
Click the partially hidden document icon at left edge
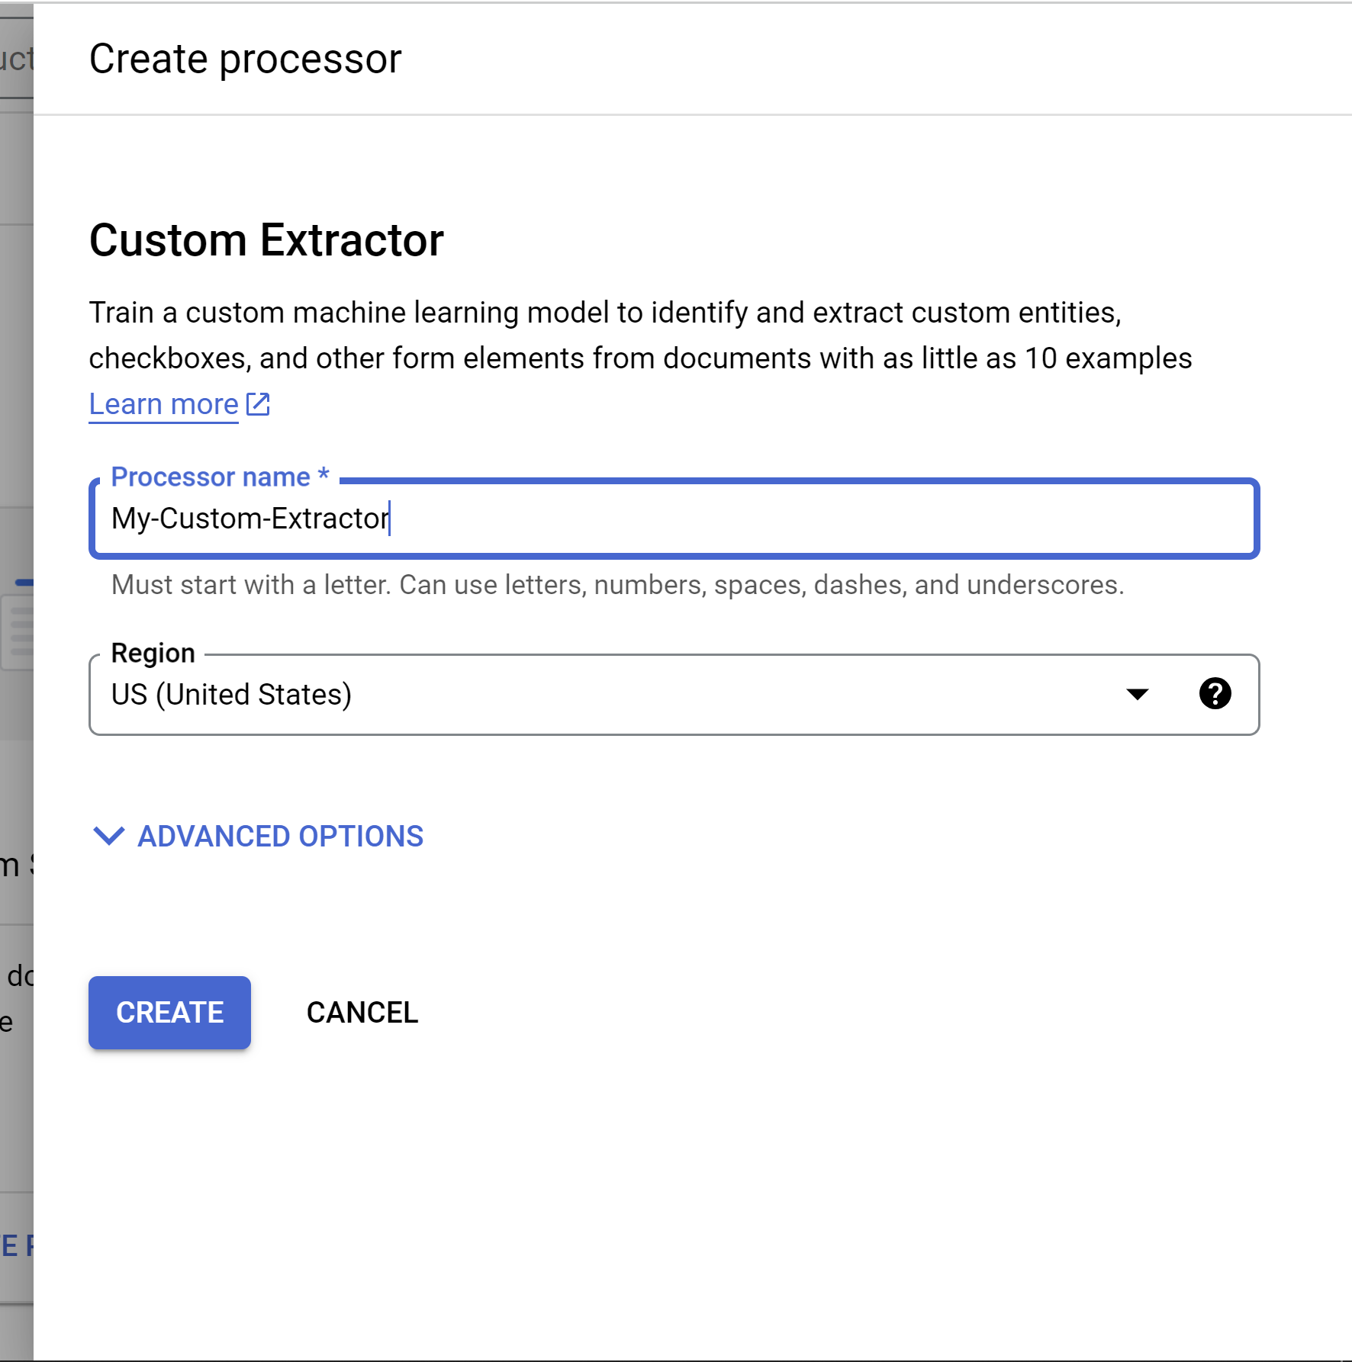click(x=18, y=633)
